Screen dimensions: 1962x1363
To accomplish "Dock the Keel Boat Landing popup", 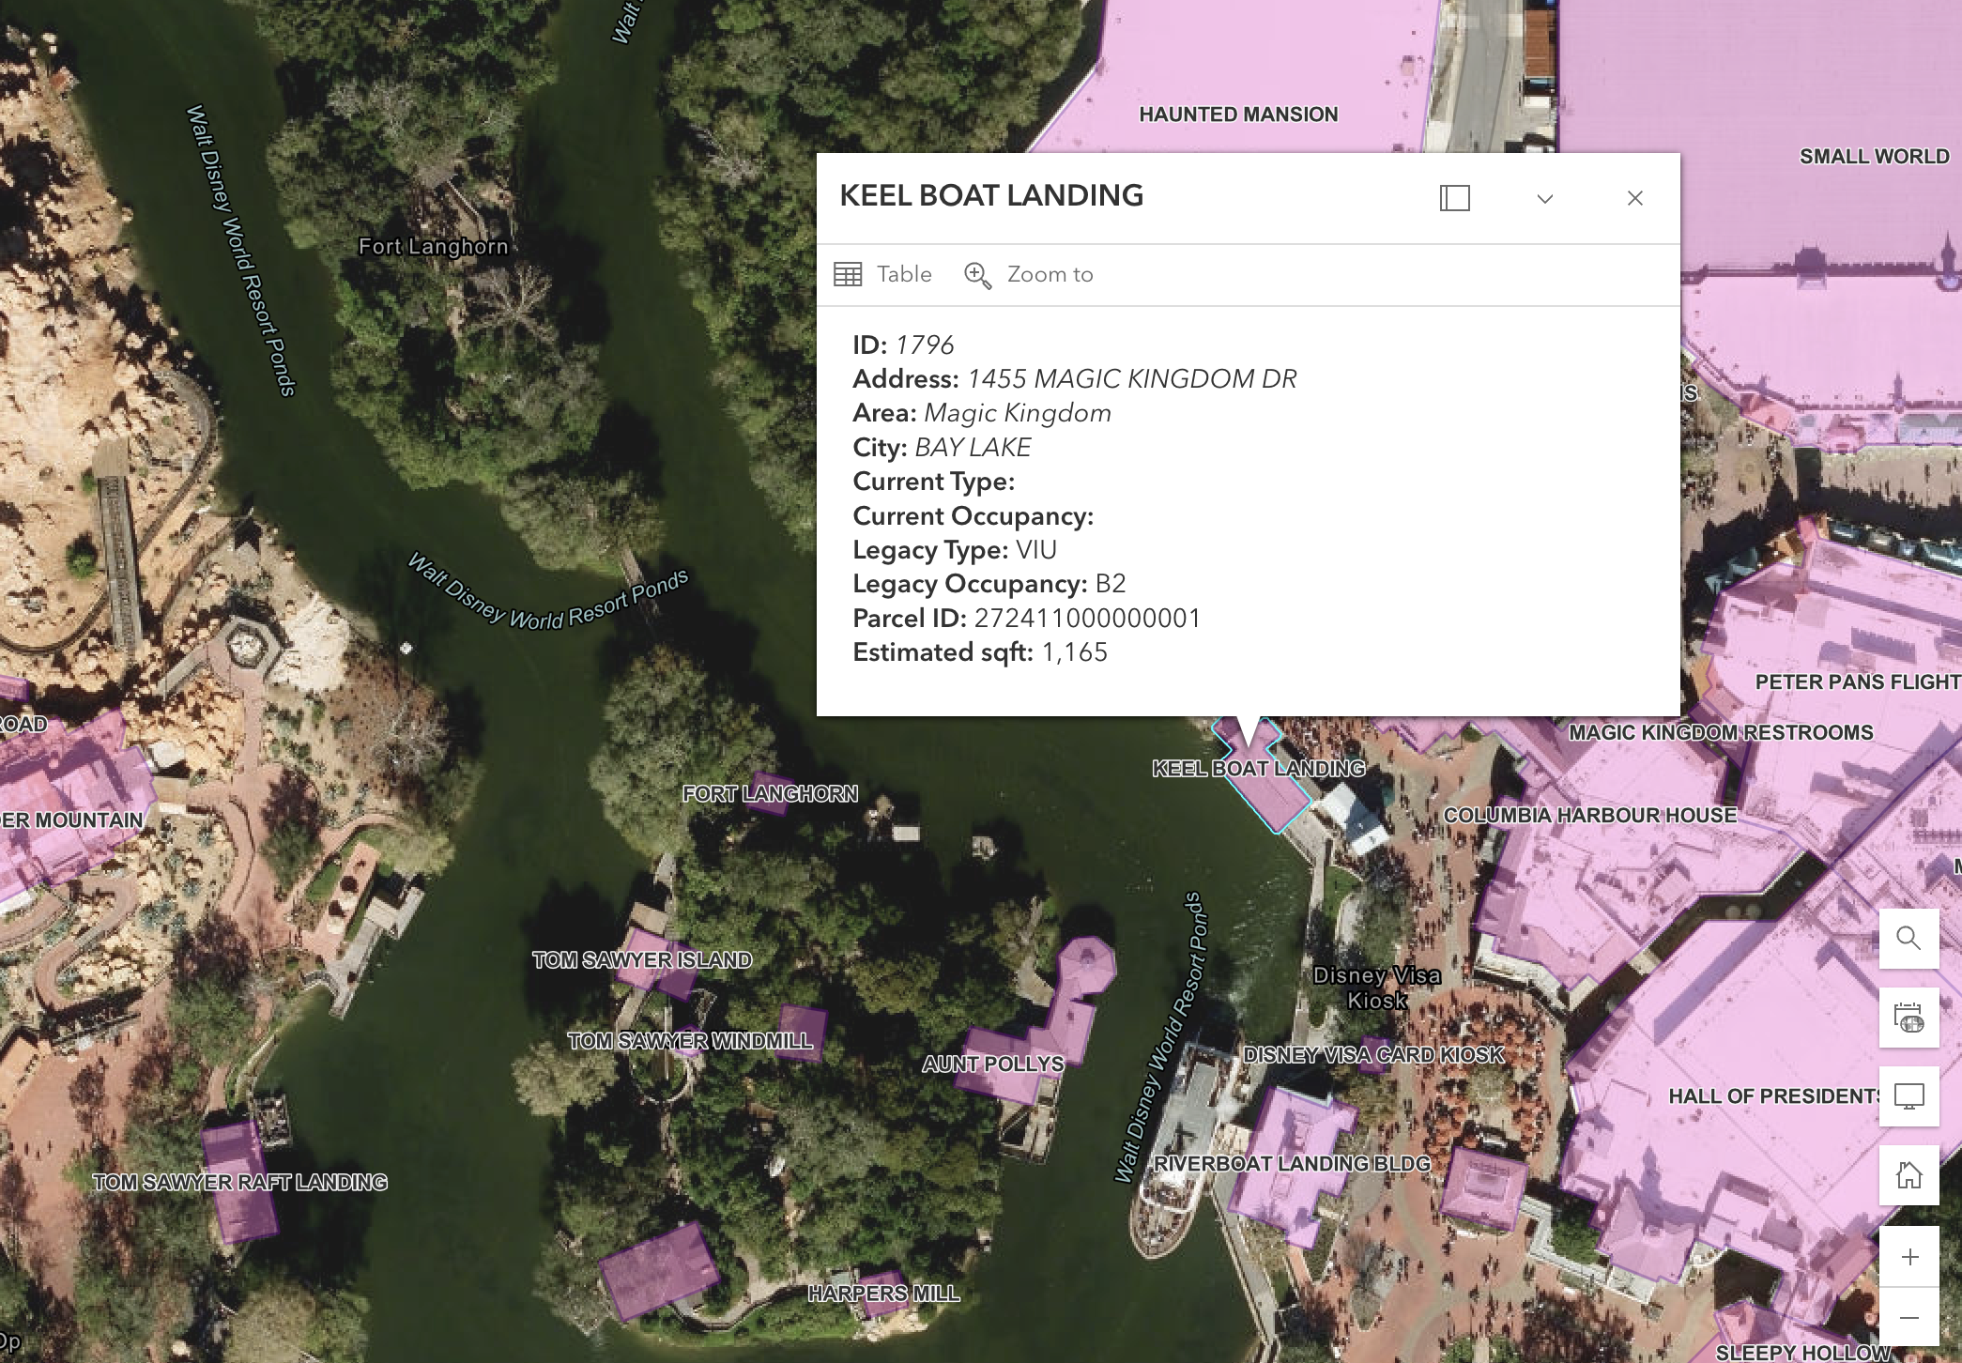I will [1454, 198].
